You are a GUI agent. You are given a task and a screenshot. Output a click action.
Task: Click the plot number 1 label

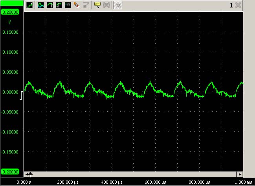(x=231, y=5)
